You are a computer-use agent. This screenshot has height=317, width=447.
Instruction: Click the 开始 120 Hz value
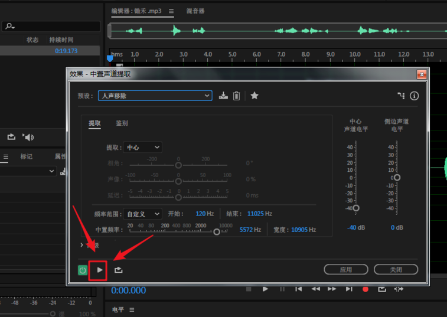click(205, 214)
